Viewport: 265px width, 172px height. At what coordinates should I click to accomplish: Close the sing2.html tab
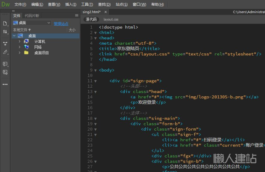(105, 12)
